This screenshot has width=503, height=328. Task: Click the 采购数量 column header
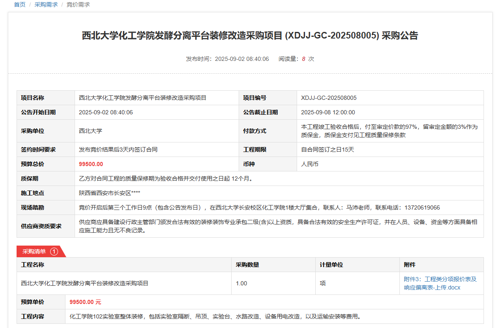point(247,265)
